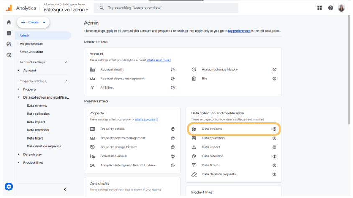This screenshot has height=198, width=353.
Task: Open All filters in Account card
Action: click(x=107, y=87)
